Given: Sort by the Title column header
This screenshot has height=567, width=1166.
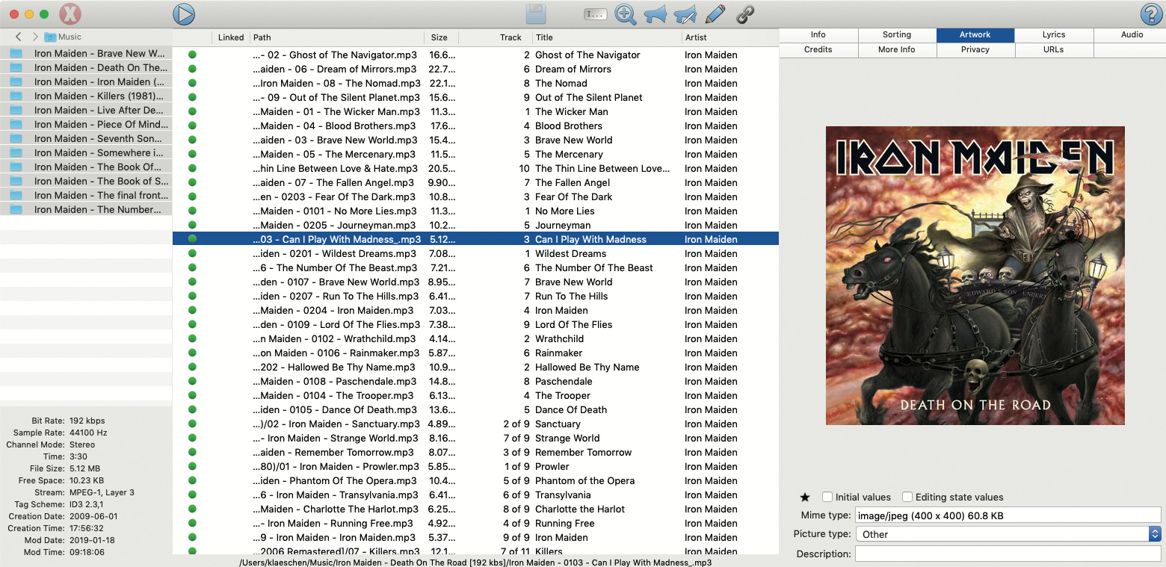Looking at the screenshot, I should 607,37.
